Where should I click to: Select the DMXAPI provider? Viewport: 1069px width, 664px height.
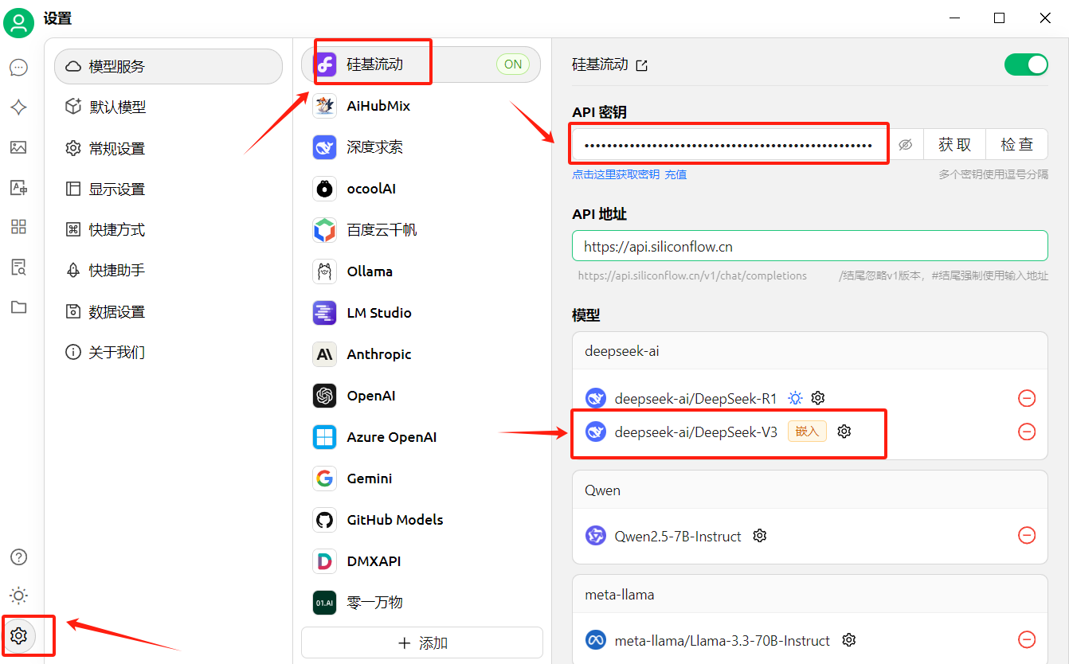(421, 561)
